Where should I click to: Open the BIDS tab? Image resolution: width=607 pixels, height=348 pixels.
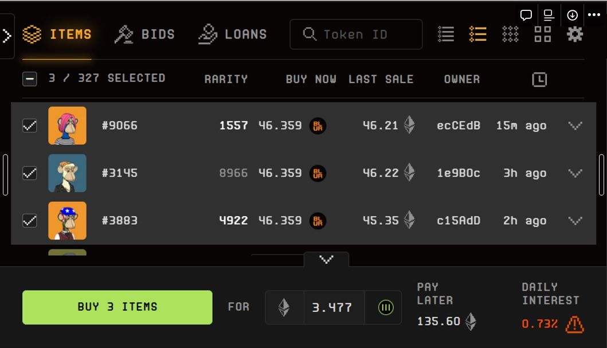coord(145,34)
